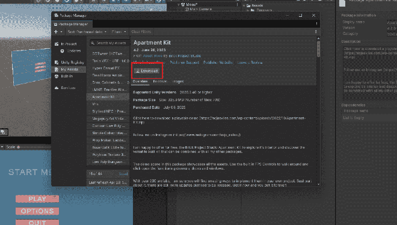This screenshot has width=397, height=225.
Task: Open the Package Manager toolbar settings menu
Action: pyautogui.click(x=316, y=32)
